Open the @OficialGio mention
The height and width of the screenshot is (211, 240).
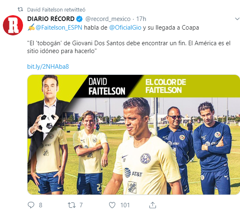tap(125, 28)
